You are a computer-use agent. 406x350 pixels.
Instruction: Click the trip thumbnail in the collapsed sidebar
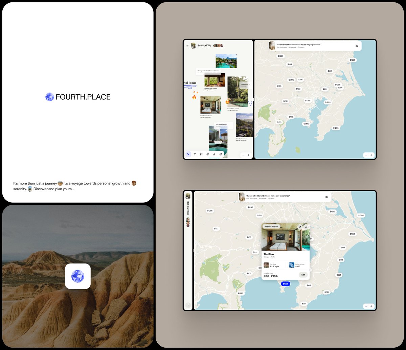tap(188, 196)
